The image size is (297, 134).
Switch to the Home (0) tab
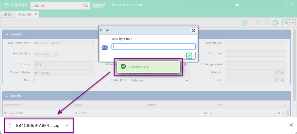(8, 15)
